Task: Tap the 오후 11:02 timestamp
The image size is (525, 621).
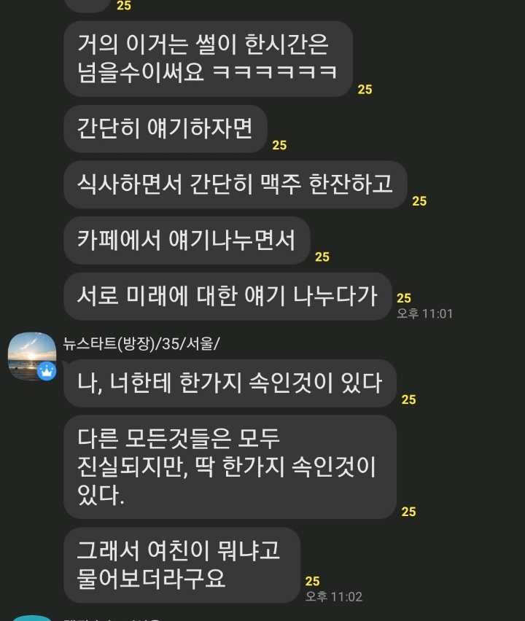Action: (x=334, y=596)
